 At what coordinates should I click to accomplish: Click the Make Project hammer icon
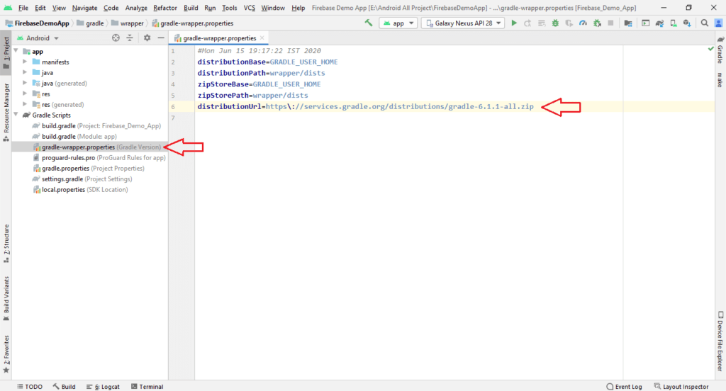tap(369, 23)
